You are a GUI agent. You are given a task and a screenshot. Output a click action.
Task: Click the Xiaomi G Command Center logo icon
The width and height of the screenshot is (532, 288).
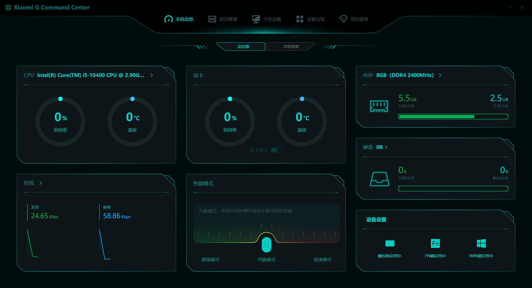pos(8,7)
